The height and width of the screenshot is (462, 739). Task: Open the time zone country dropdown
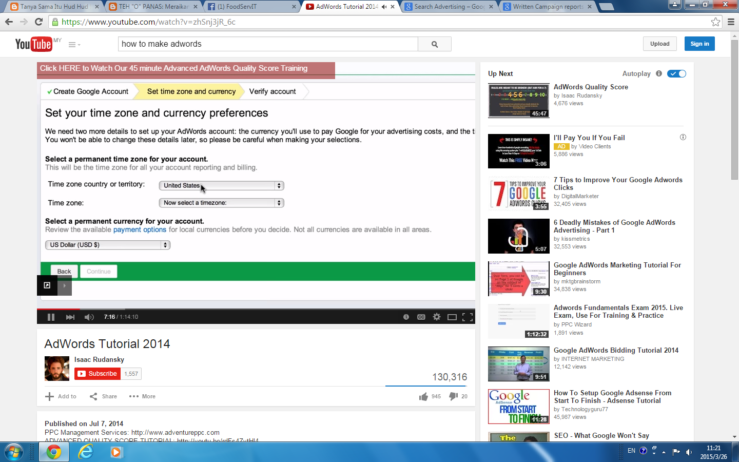tap(221, 186)
